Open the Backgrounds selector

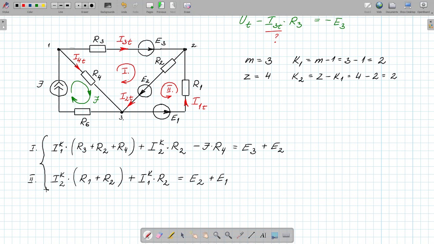click(x=107, y=5)
